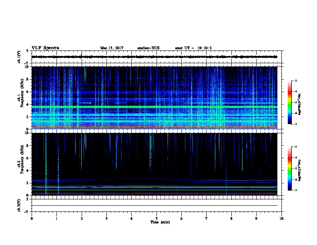Click time axis tick label "6"
Image resolution: width=317 pixels, height=245 pixels.
[x=181, y=219]
